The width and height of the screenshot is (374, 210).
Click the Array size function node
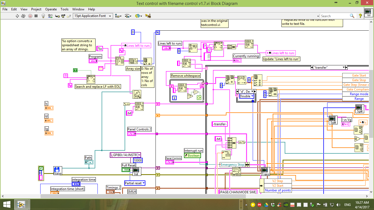[133, 61]
